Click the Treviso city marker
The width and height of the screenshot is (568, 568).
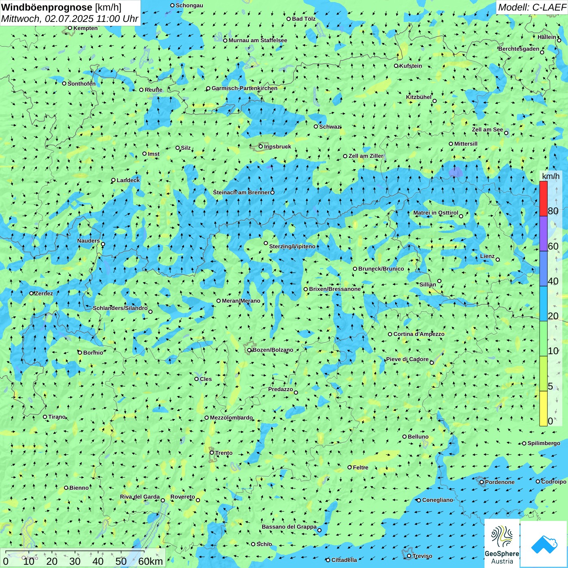click(x=409, y=556)
